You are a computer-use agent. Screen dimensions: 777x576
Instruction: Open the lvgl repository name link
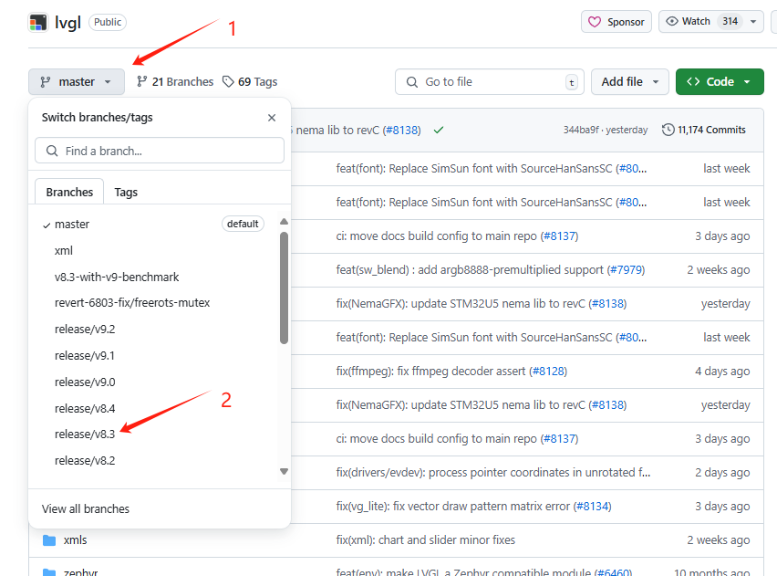[67, 22]
